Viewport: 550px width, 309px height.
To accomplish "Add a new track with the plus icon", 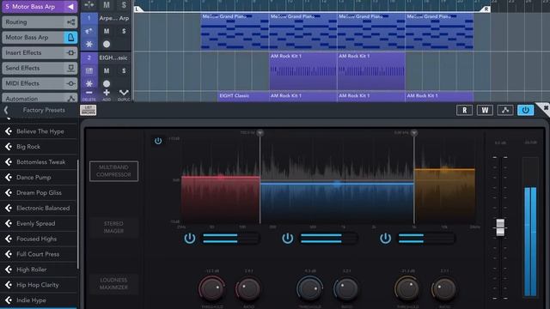I will (107, 94).
